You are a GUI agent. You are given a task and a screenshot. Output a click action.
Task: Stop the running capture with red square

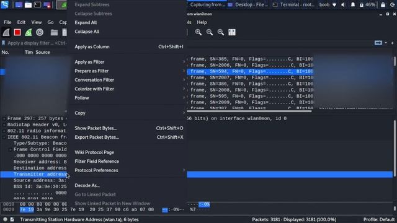point(17,32)
